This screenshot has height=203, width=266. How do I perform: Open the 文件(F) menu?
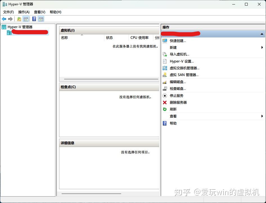tap(8, 12)
